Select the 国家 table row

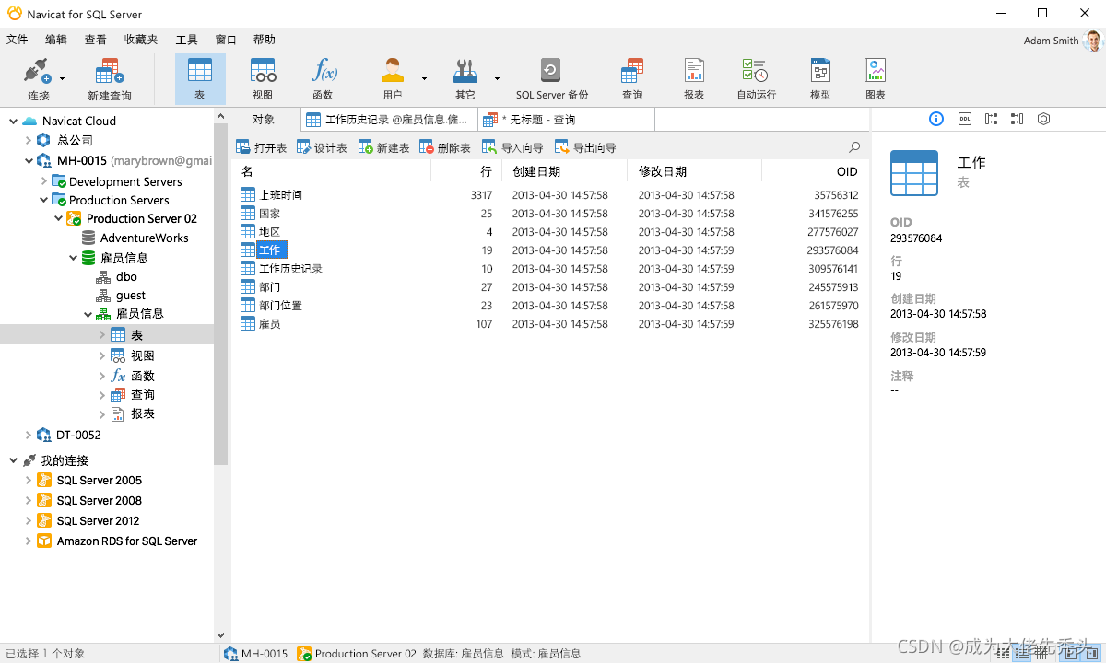pyautogui.click(x=549, y=214)
